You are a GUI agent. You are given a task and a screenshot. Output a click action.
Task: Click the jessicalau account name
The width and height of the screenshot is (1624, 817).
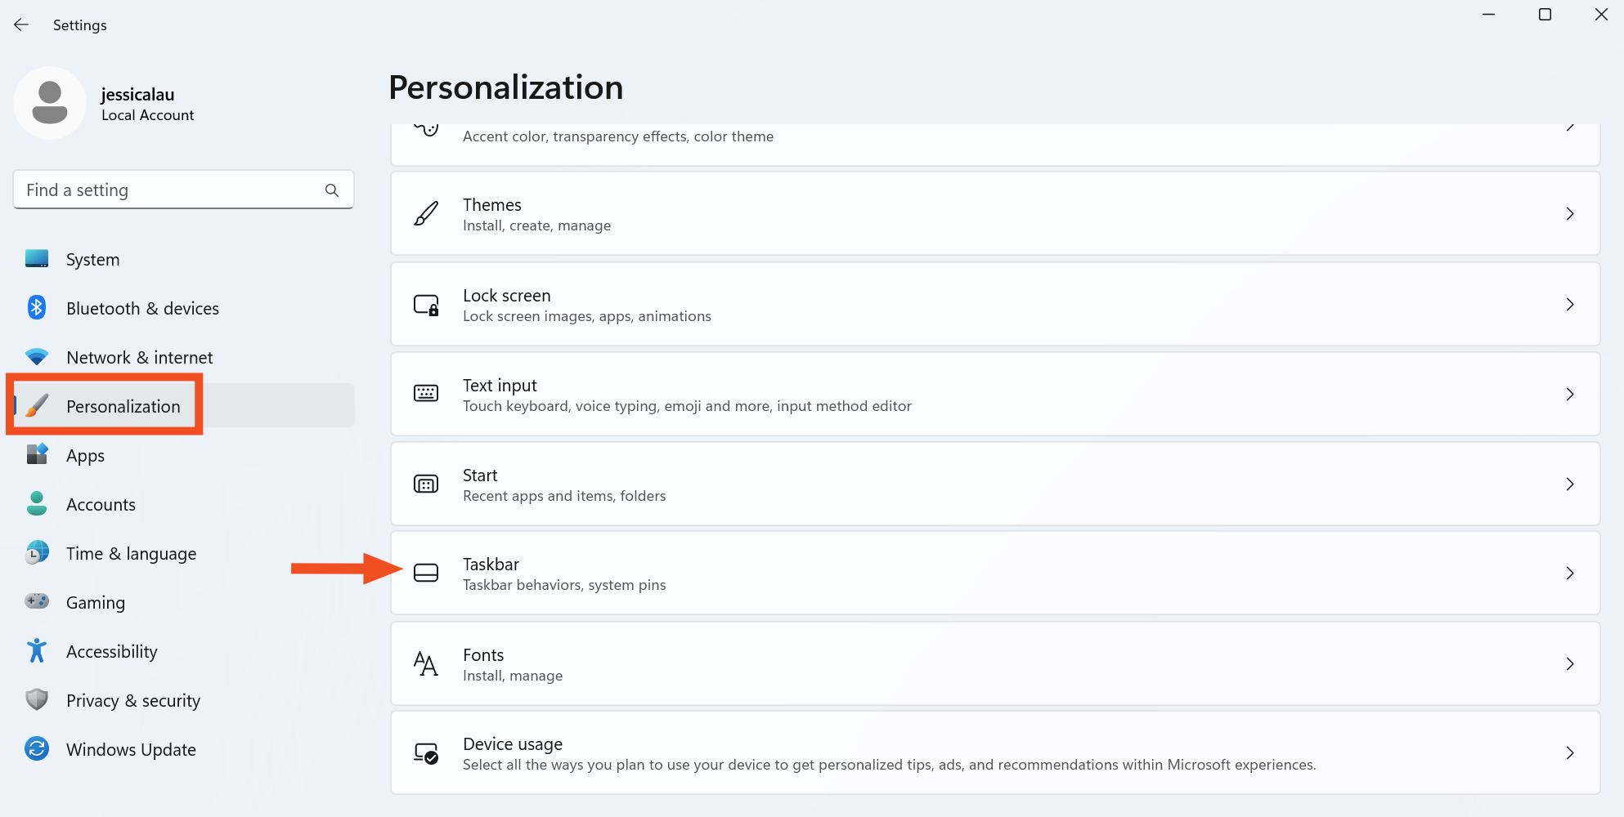137,95
